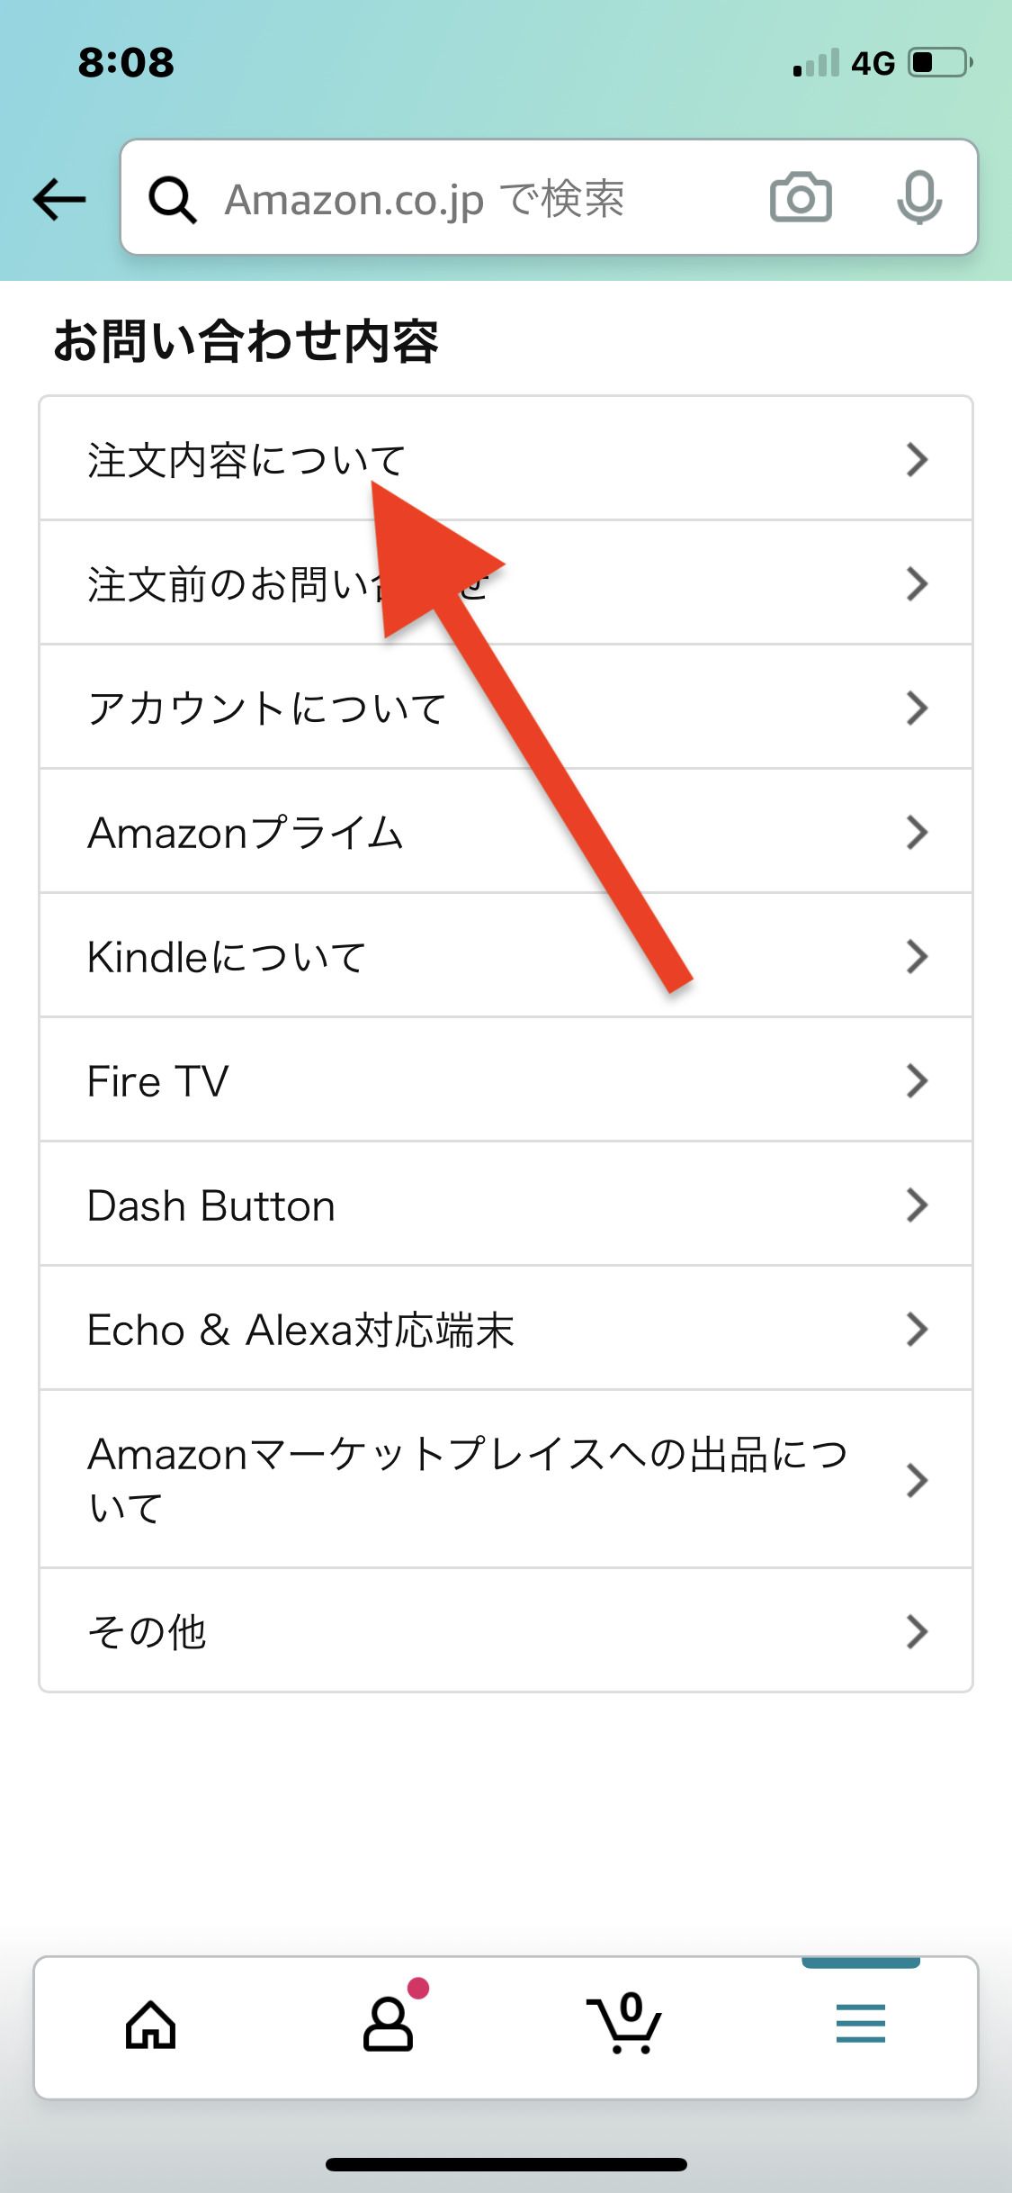The width and height of the screenshot is (1012, 2193).
Task: Choose the Dash Button menu item
Action: pyautogui.click(x=211, y=1205)
